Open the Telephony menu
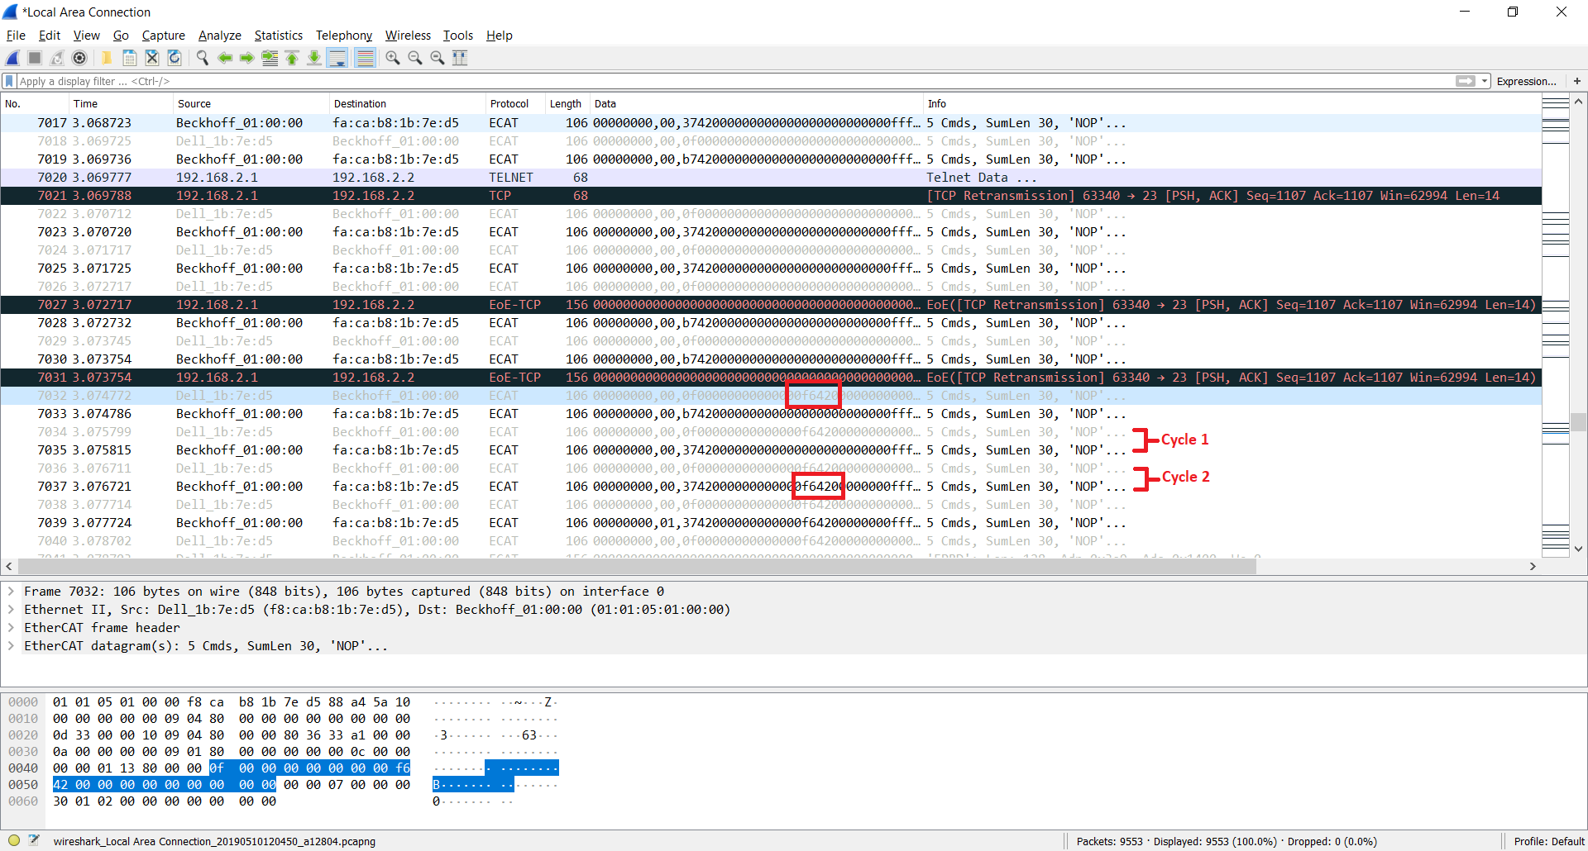This screenshot has height=851, width=1588. tap(343, 36)
